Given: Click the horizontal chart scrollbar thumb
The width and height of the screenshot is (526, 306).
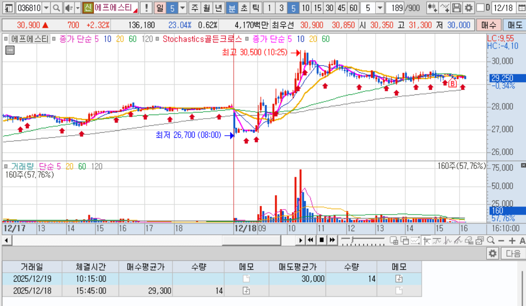Looking at the screenshot, I should click(x=251, y=240).
